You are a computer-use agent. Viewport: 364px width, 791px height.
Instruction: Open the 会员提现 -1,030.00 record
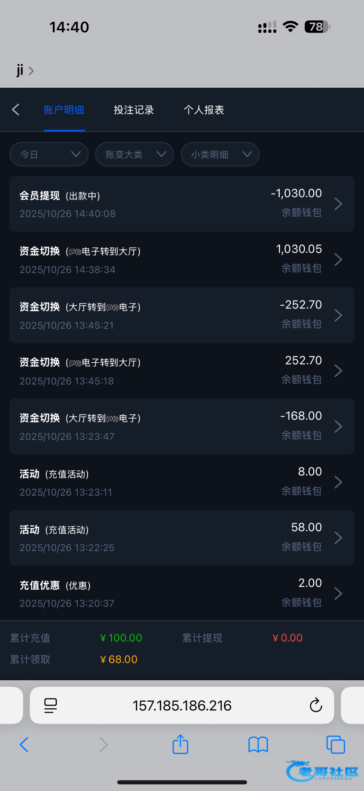(x=182, y=204)
